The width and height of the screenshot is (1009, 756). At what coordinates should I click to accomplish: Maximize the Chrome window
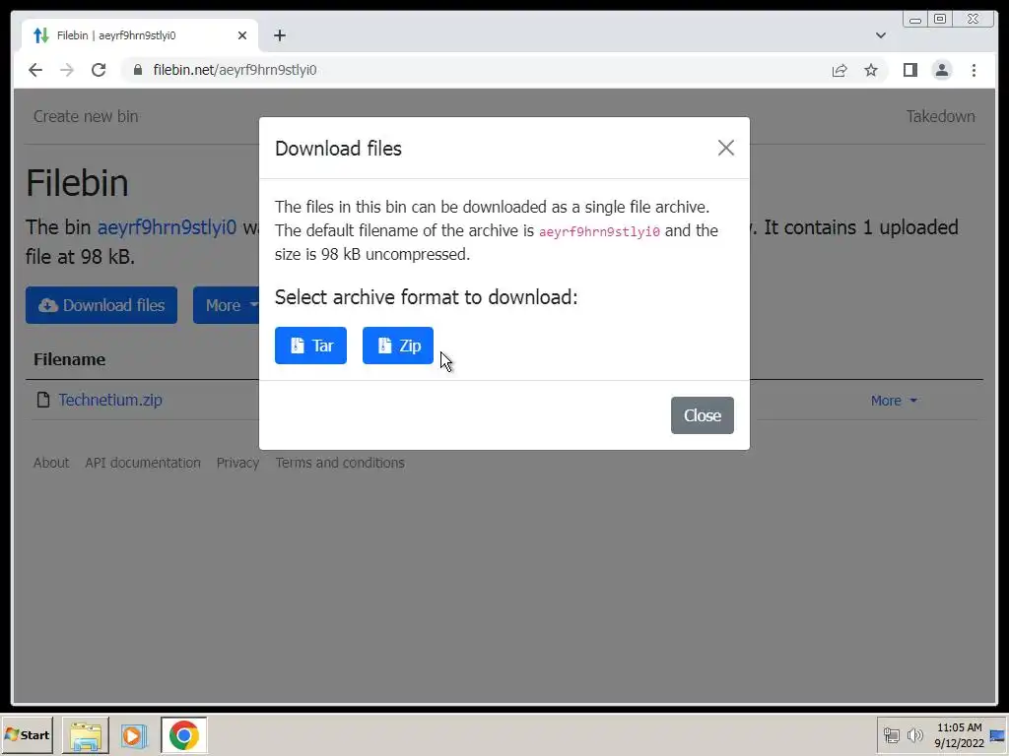[940, 19]
